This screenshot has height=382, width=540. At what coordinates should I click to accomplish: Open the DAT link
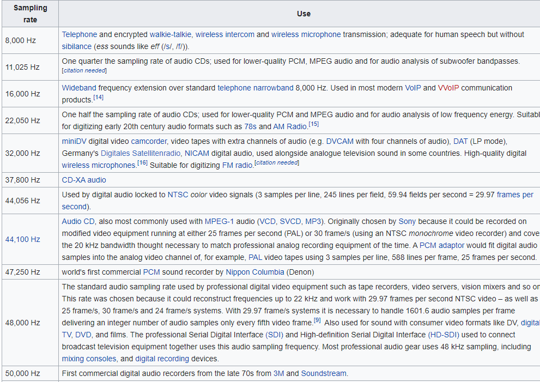pos(460,141)
